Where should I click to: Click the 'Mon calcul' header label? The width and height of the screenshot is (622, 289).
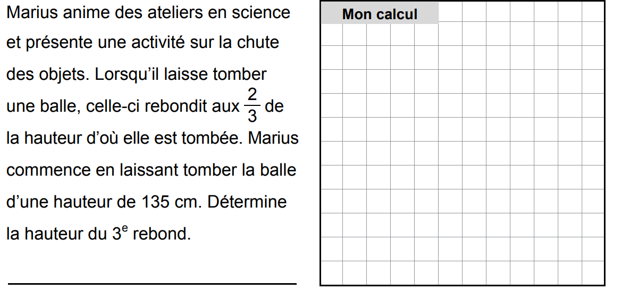pos(380,14)
